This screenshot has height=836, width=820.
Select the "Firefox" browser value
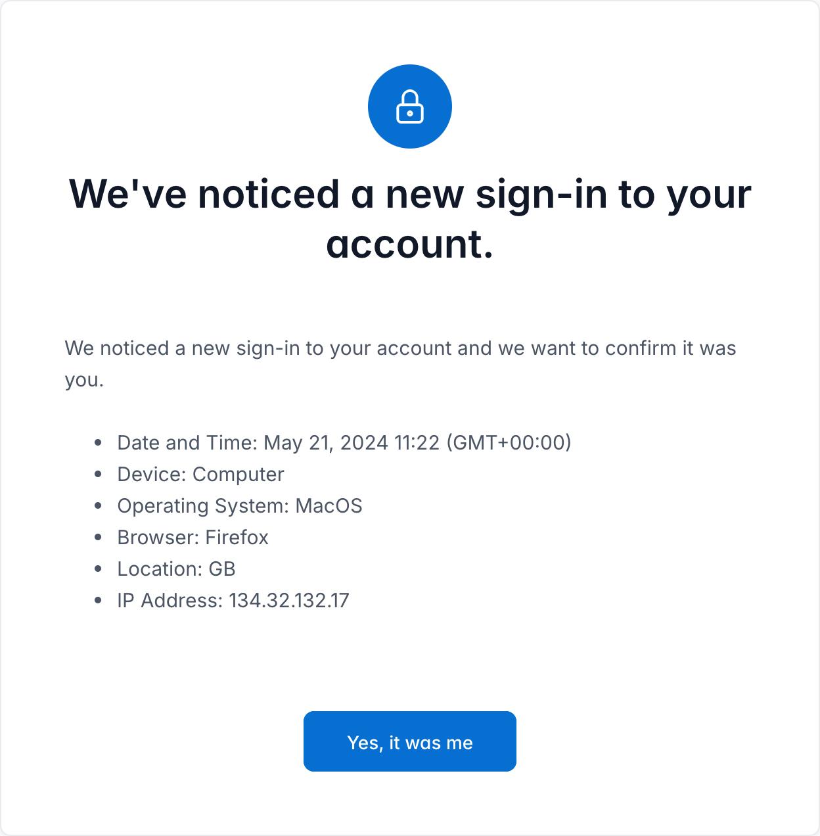237,538
